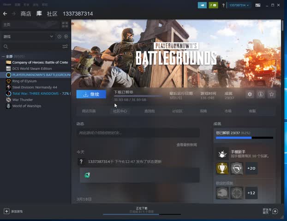Open friends and chat plus icon
287x221 pixels.
click(275, 211)
